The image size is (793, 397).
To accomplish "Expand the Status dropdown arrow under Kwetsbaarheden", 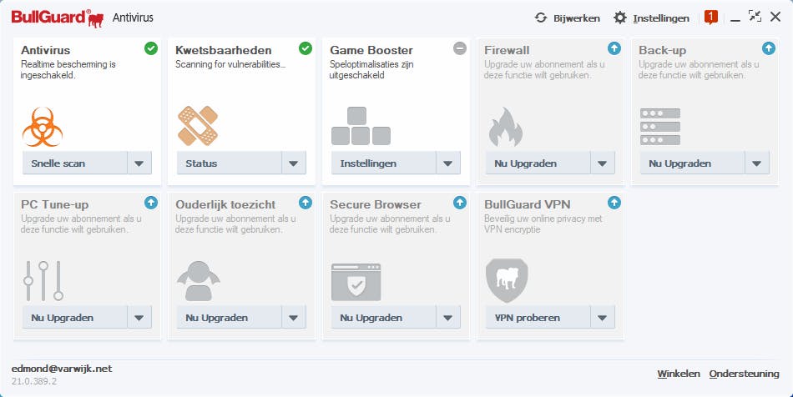I will (x=294, y=163).
